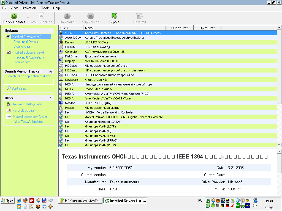Switch to H:\Утилиты\VersionTr... taskbar window
This screenshot has height=211, width=282.
tap(80, 201)
